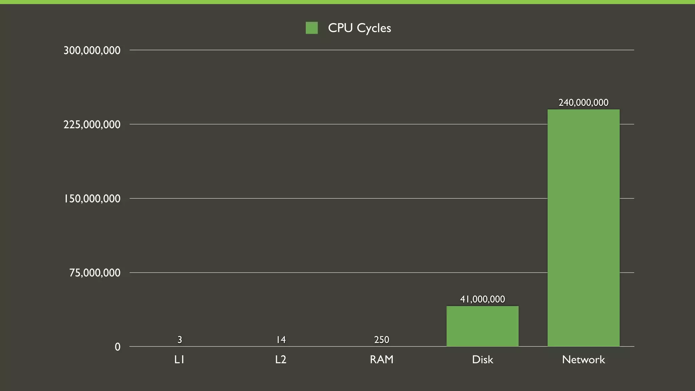Screen dimensions: 695x391
Task: Select the 225,000,000 y-axis label
Action: click(92, 125)
